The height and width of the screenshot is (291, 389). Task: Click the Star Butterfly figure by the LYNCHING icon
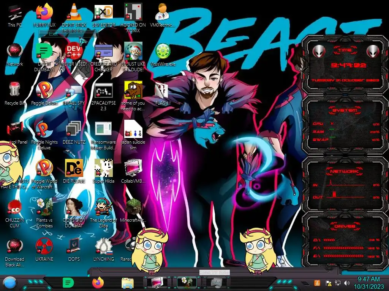click(x=150, y=250)
